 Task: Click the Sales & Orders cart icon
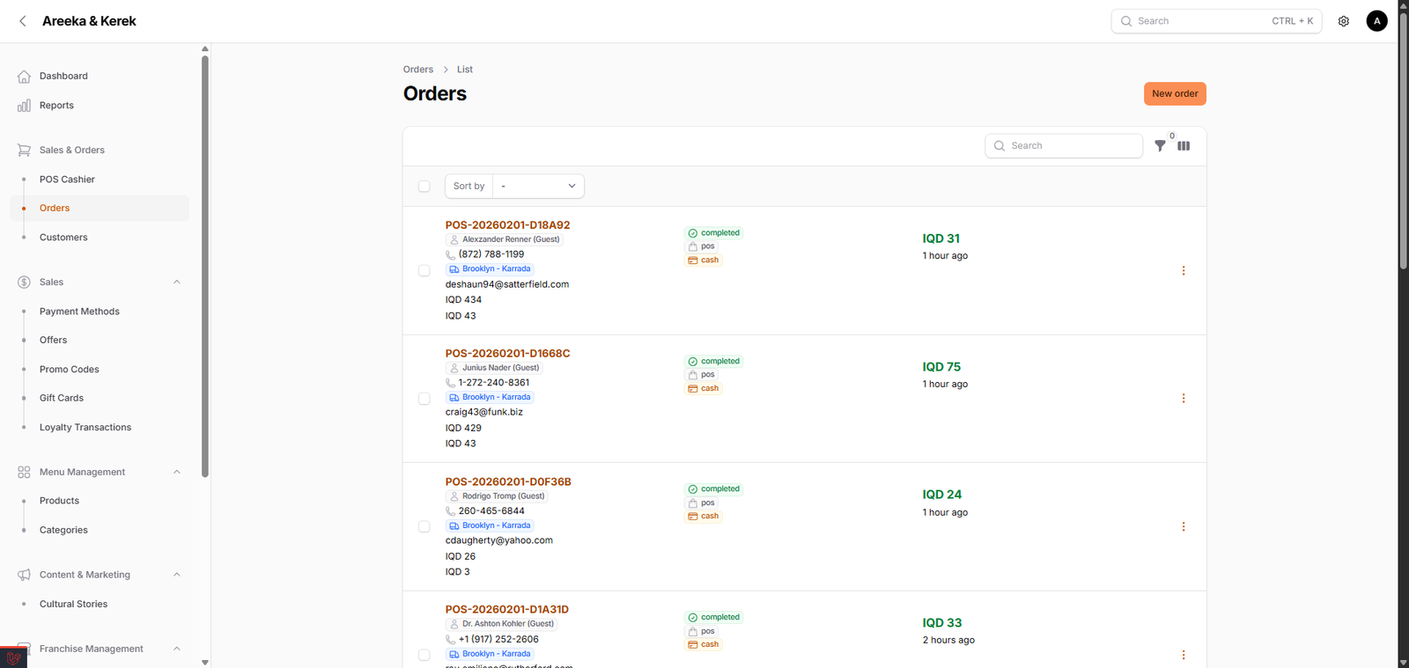click(24, 150)
